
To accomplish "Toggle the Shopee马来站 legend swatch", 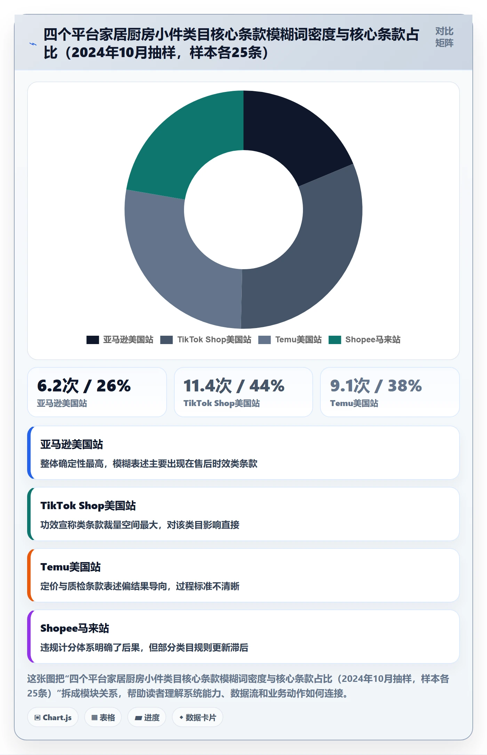I will click(x=335, y=340).
